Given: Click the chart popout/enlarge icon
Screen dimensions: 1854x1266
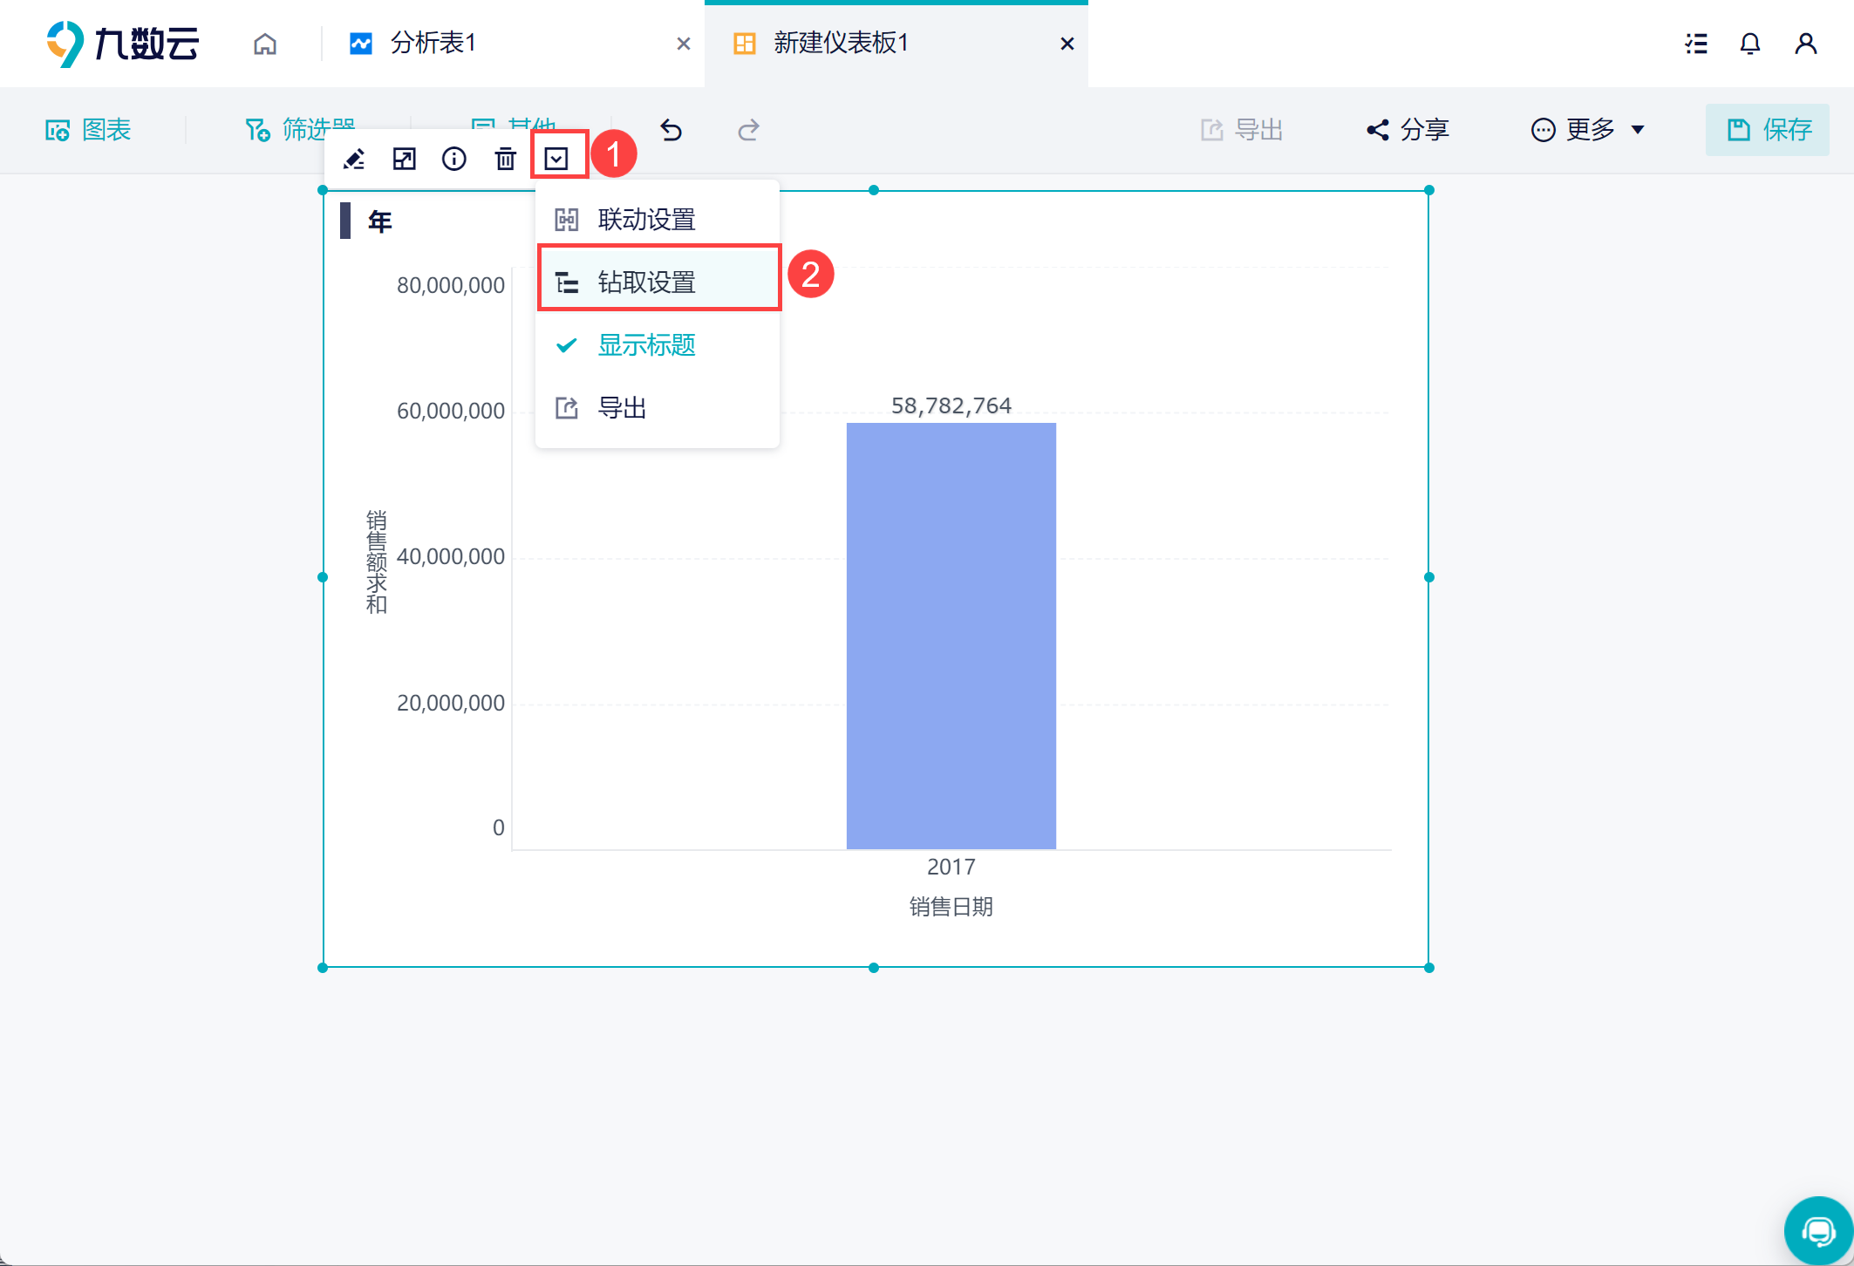Looking at the screenshot, I should pos(404,159).
